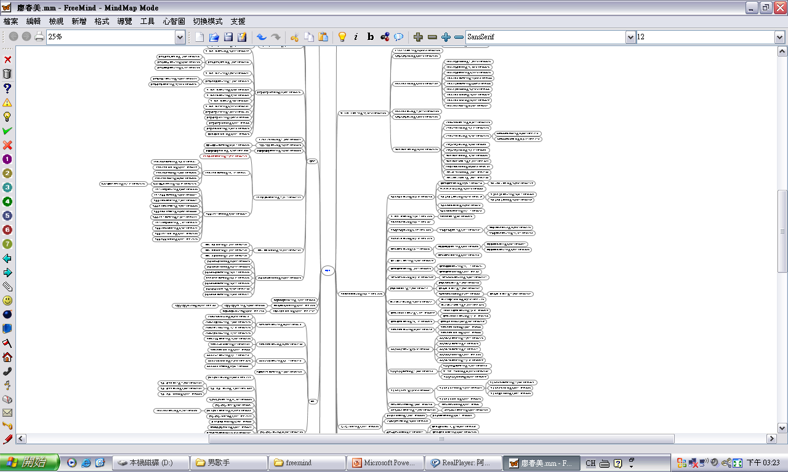Image resolution: width=788 pixels, height=472 pixels.
Task: Add the priority 1 icon to node
Action: point(7,159)
